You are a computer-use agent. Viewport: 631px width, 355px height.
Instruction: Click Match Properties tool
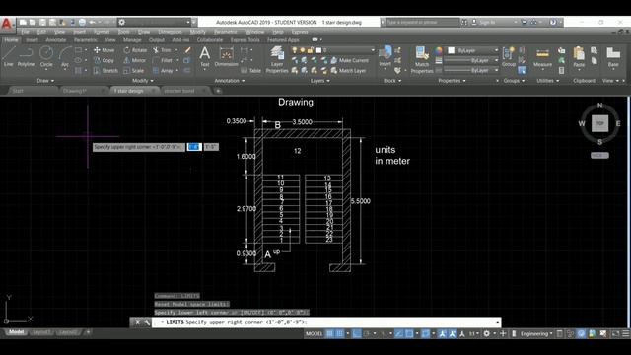coord(422,59)
